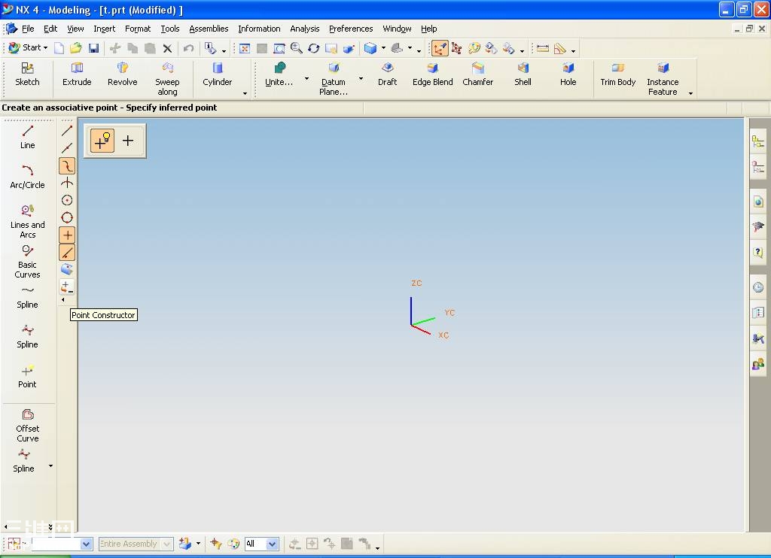Create a Cylinder primitive

click(217, 74)
